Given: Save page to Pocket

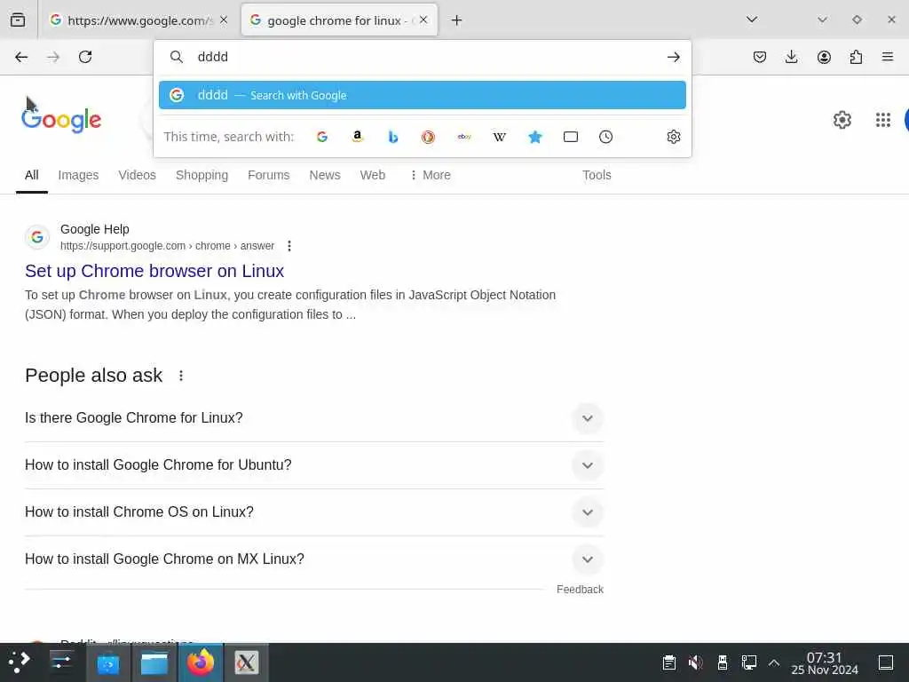Looking at the screenshot, I should pyautogui.click(x=760, y=57).
